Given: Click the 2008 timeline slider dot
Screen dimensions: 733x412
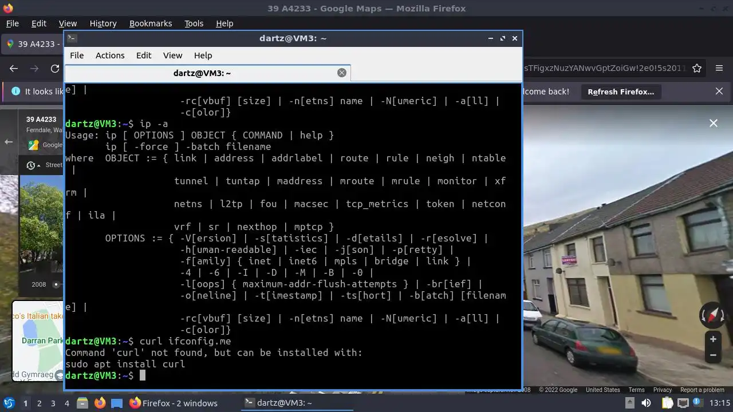Looking at the screenshot, I should click(x=56, y=284).
